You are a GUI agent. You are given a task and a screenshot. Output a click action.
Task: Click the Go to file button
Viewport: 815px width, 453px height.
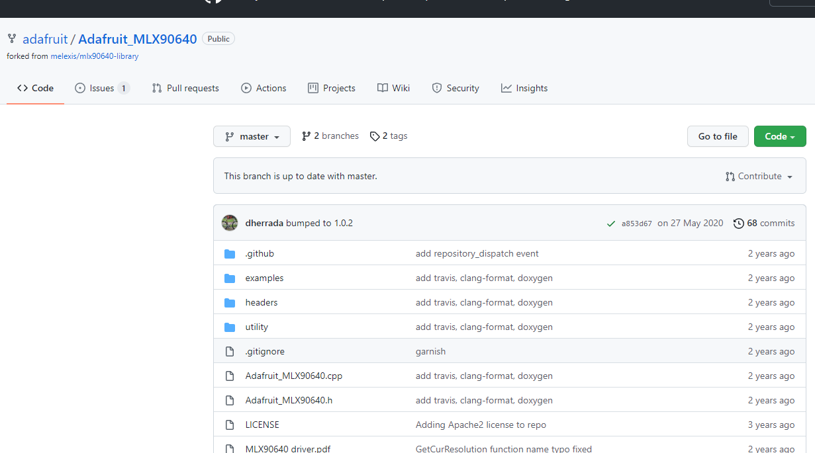point(718,136)
